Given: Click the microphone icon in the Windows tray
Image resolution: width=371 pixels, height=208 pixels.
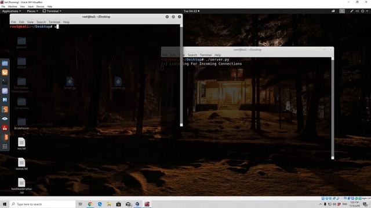Looking at the screenshot, I should point(325,204).
